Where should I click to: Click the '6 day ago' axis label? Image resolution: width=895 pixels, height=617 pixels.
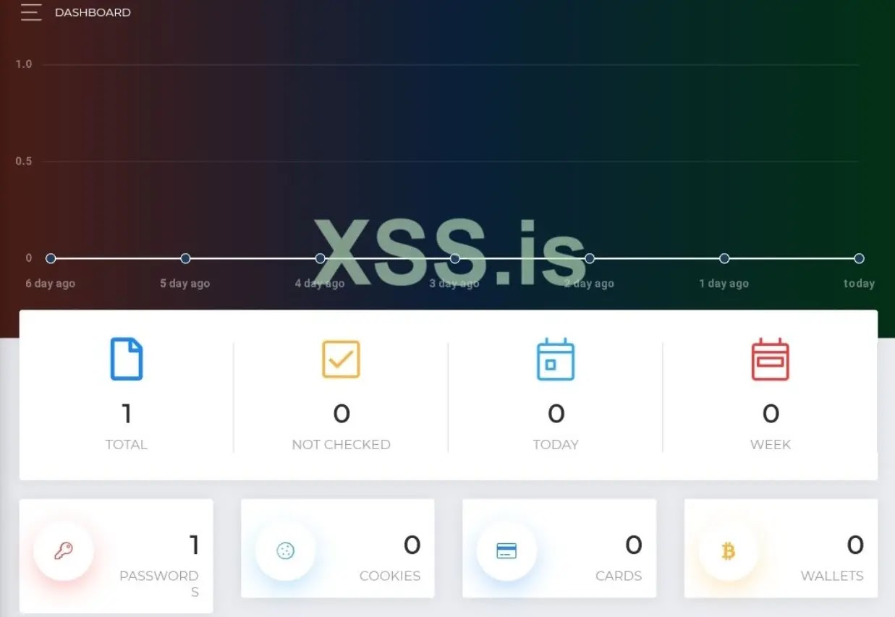[50, 284]
